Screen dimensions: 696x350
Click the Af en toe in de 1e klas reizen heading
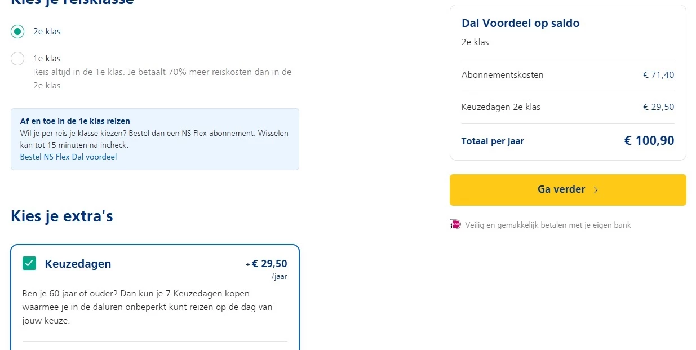point(75,121)
